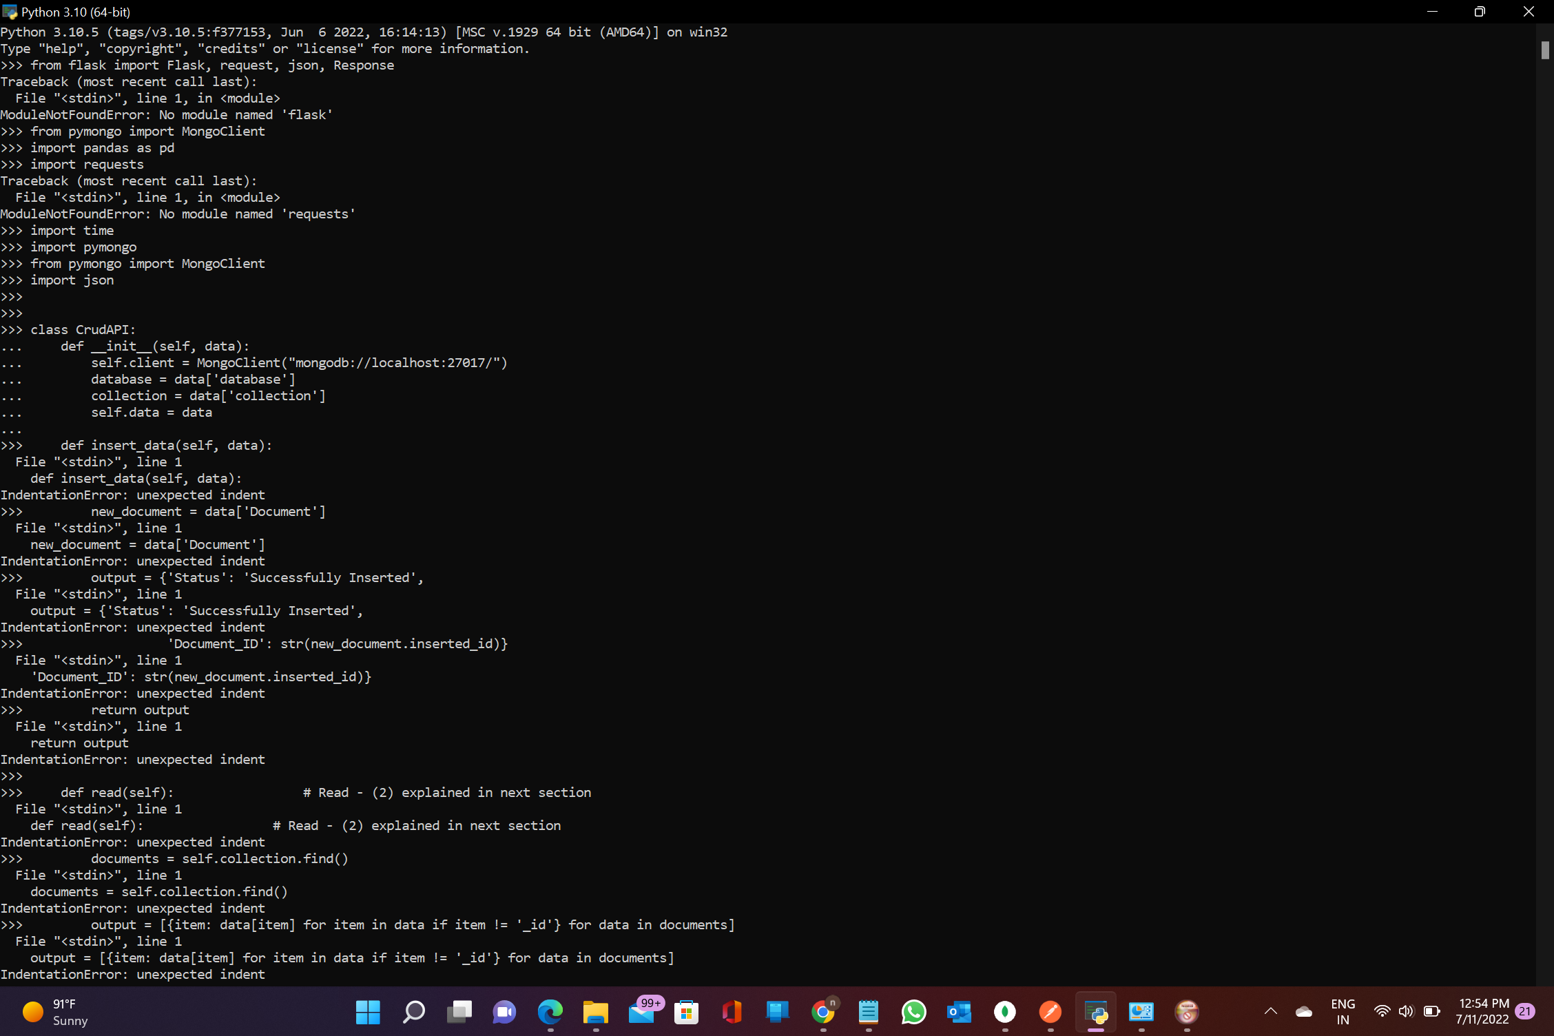Open WhatsApp from taskbar

click(x=913, y=1012)
